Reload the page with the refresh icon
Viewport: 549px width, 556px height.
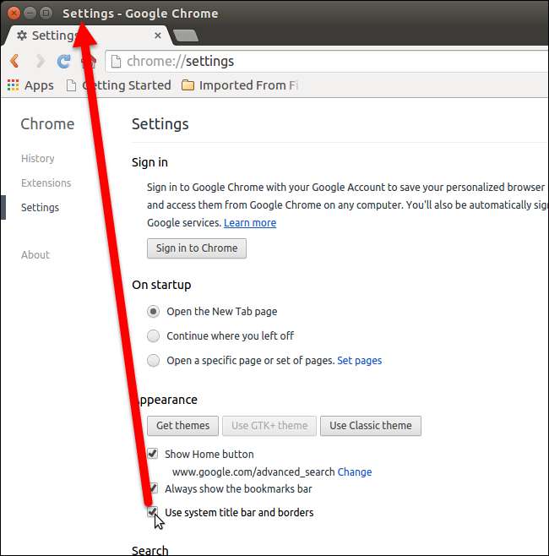(64, 62)
